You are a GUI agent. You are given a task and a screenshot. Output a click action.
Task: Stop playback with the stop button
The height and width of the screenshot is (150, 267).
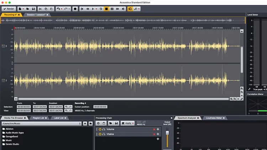click(106, 9)
